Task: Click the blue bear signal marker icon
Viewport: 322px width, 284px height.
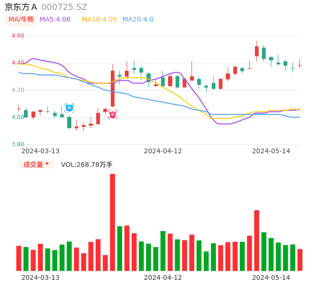Action: pyautogui.click(x=69, y=108)
